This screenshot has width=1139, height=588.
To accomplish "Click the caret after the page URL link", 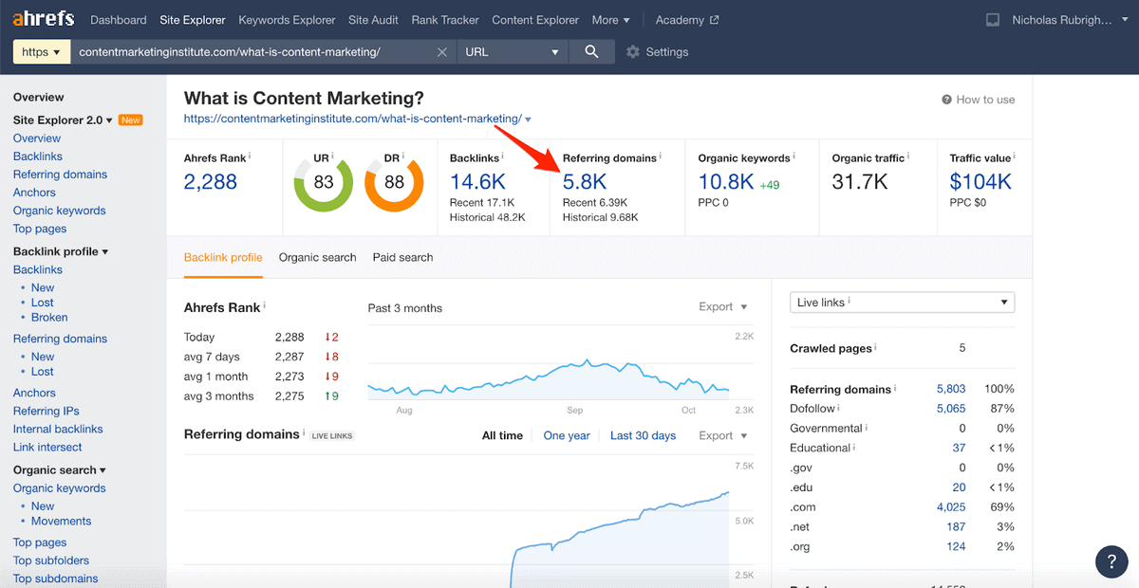I will pyautogui.click(x=528, y=119).
